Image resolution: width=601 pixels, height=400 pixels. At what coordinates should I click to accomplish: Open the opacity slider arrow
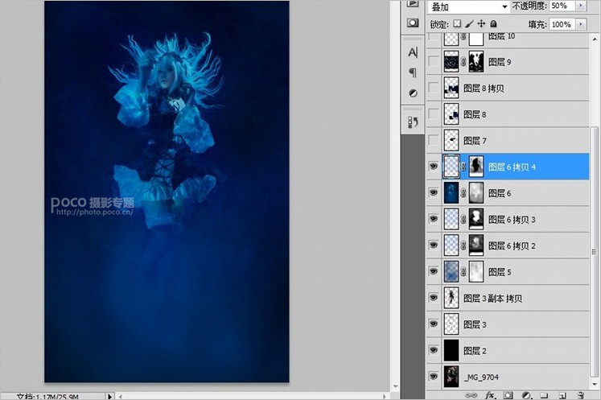[x=582, y=6]
